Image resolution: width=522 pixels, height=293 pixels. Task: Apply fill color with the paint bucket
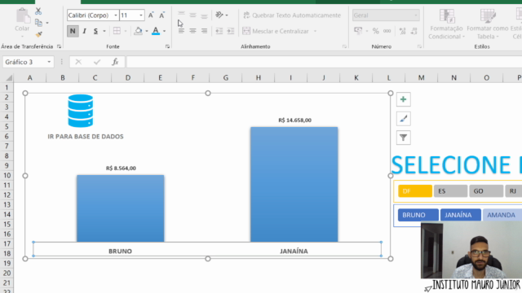pos(138,31)
